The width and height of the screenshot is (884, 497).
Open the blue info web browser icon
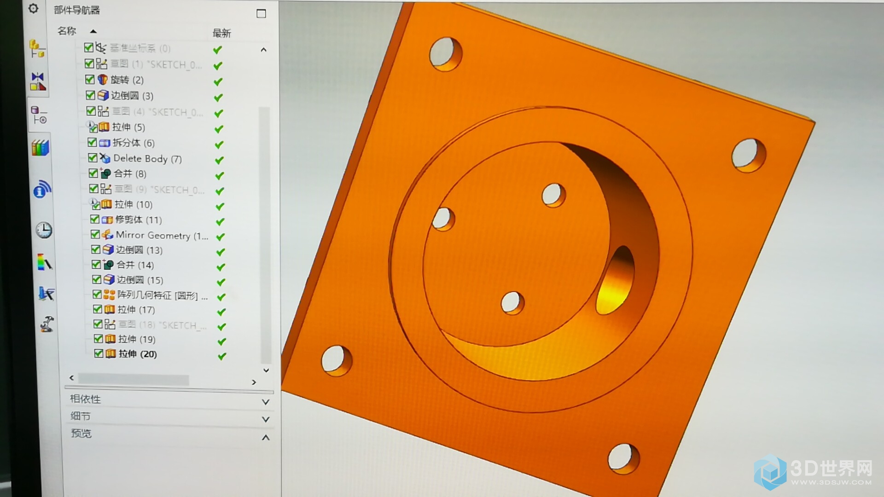click(42, 189)
